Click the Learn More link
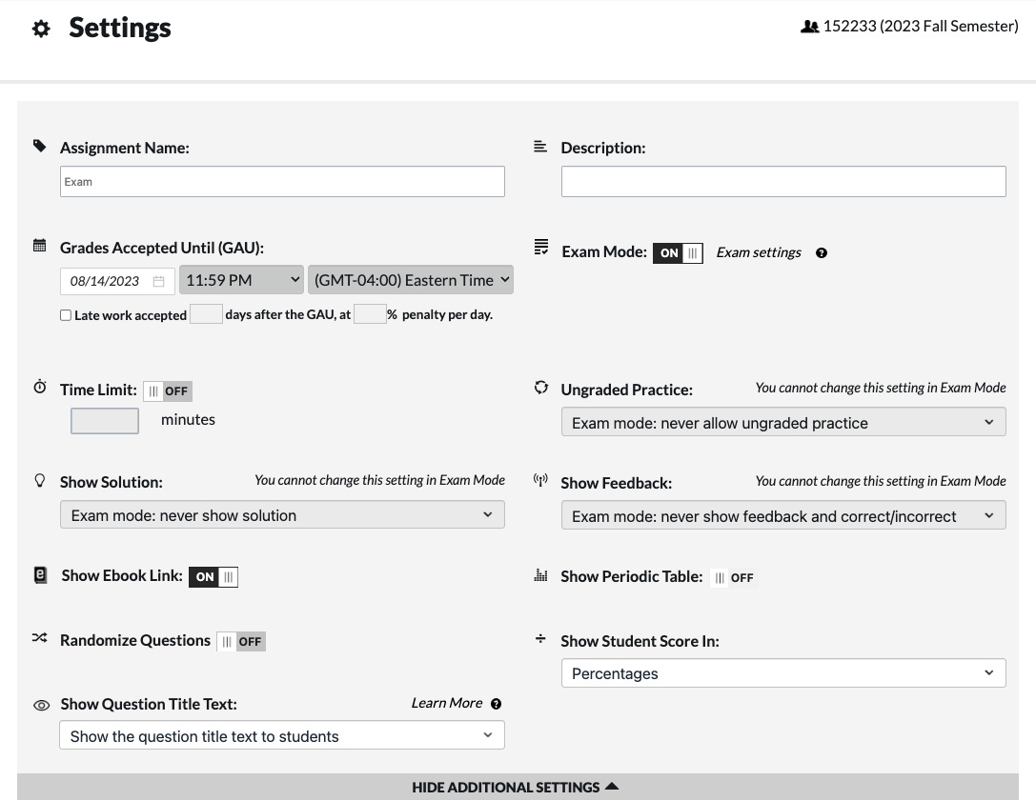This screenshot has width=1036, height=801. (446, 703)
